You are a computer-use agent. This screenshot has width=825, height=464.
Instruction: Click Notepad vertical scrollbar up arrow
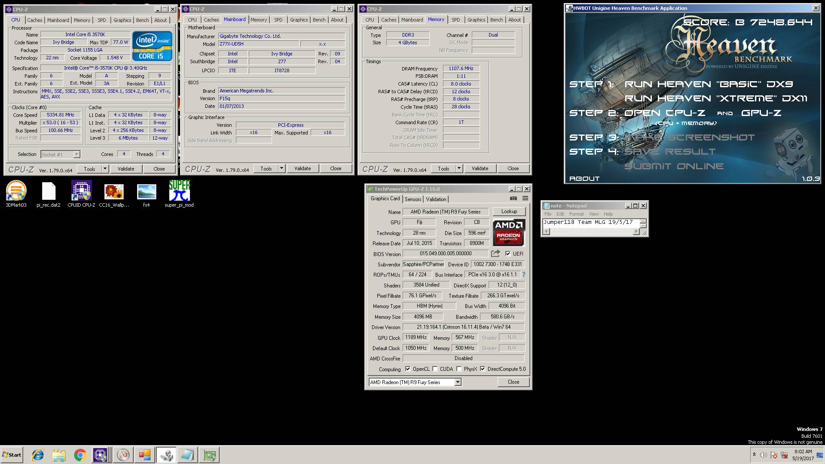(x=643, y=221)
